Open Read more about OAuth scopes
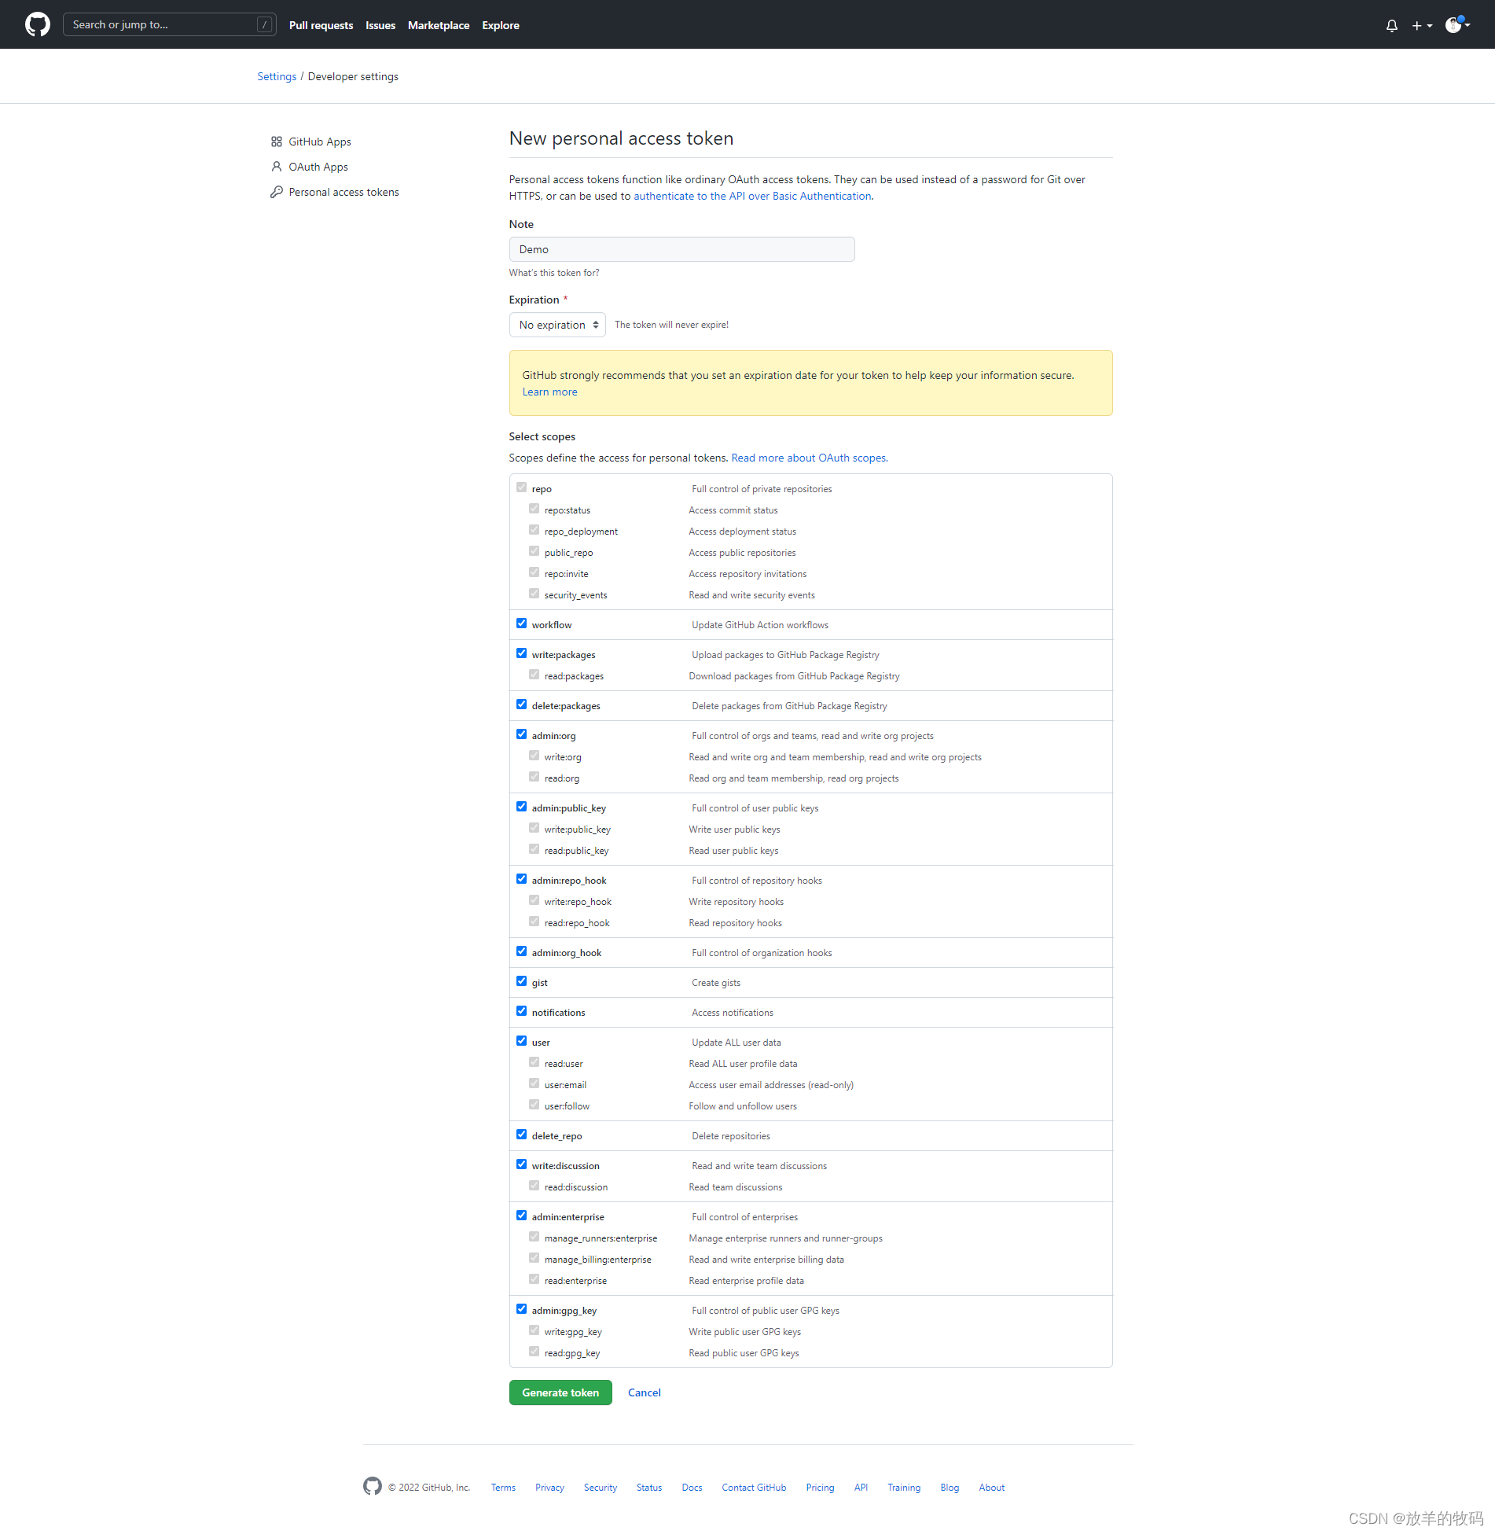This screenshot has width=1495, height=1534. coord(810,458)
